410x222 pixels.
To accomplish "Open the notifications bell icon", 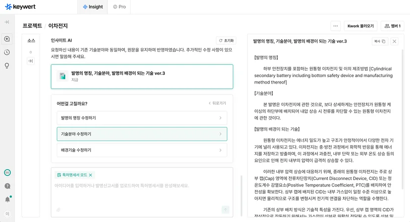I will click(x=7, y=200).
